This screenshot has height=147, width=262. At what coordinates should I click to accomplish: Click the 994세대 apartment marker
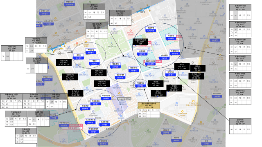[78, 57]
